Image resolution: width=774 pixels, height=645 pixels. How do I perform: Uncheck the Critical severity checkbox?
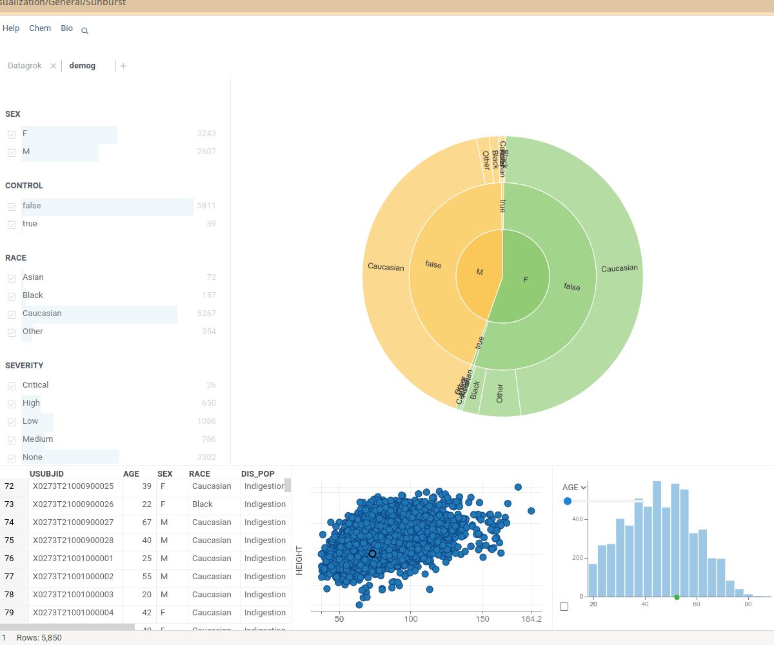pos(12,386)
